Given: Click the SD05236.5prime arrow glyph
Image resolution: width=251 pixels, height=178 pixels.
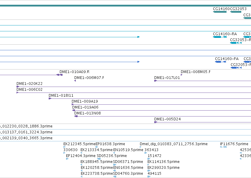Looking at the screenshot, I should point(99,159).
